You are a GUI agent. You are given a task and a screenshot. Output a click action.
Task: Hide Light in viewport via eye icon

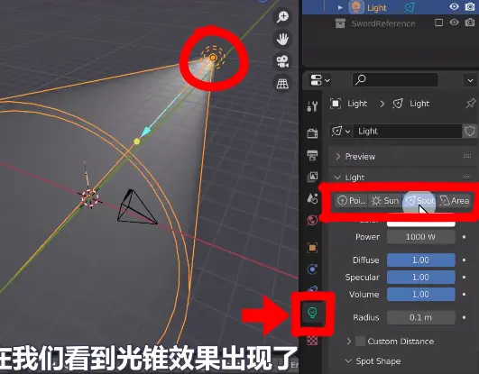[x=454, y=6]
